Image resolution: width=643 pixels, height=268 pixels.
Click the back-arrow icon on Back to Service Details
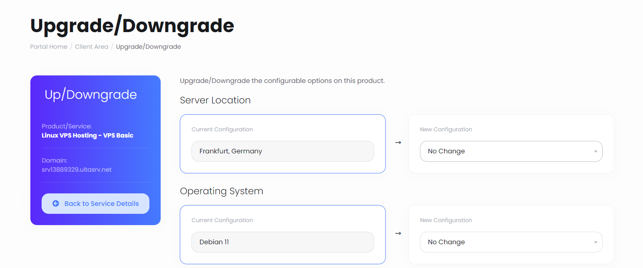pyautogui.click(x=55, y=203)
